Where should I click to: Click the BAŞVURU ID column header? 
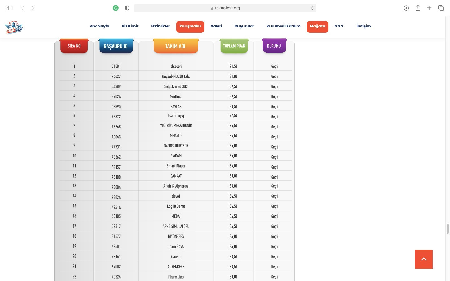coord(116,46)
